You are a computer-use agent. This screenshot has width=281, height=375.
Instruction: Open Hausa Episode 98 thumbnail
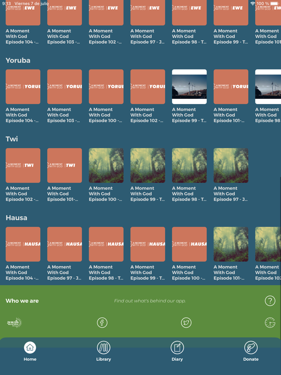pyautogui.click(x=106, y=244)
